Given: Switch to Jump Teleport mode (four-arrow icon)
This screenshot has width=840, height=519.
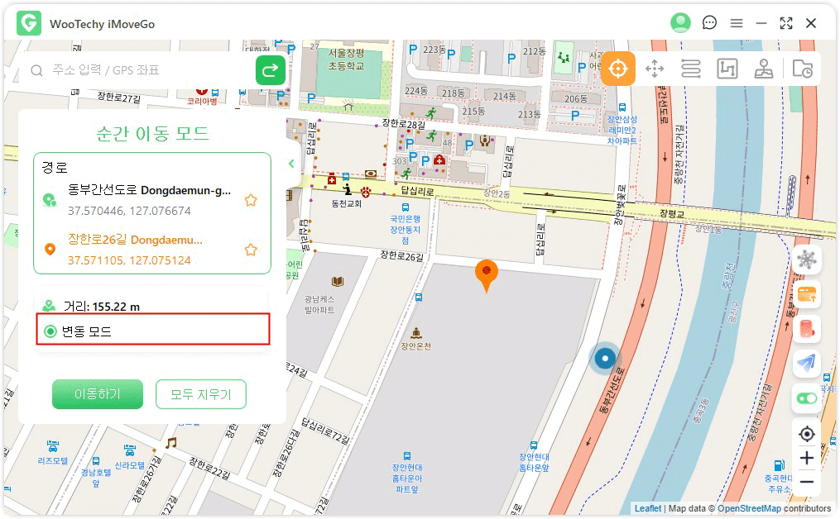Looking at the screenshot, I should [655, 69].
